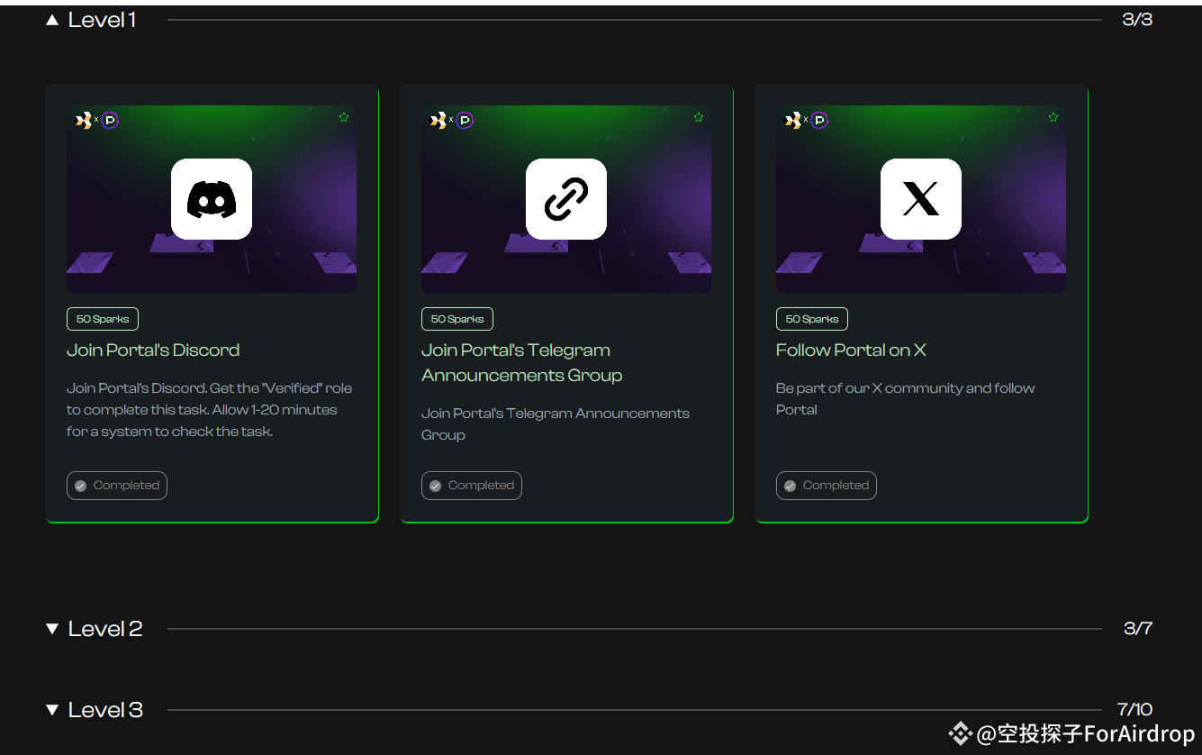The width and height of the screenshot is (1202, 755).
Task: Click partner logos on Telegram card image
Action: pyautogui.click(x=451, y=120)
